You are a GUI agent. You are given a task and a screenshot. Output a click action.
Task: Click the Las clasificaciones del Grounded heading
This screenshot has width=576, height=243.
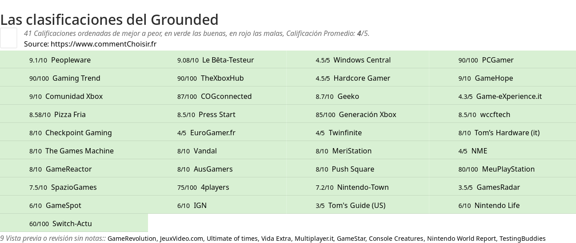(109, 20)
